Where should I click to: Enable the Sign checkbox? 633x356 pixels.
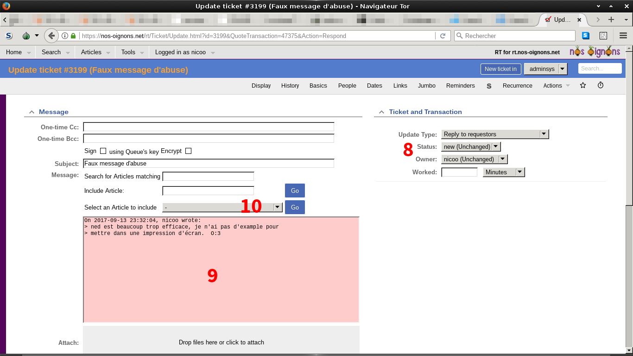(103, 151)
